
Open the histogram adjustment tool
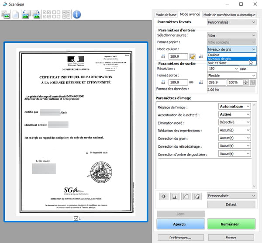[175, 196]
